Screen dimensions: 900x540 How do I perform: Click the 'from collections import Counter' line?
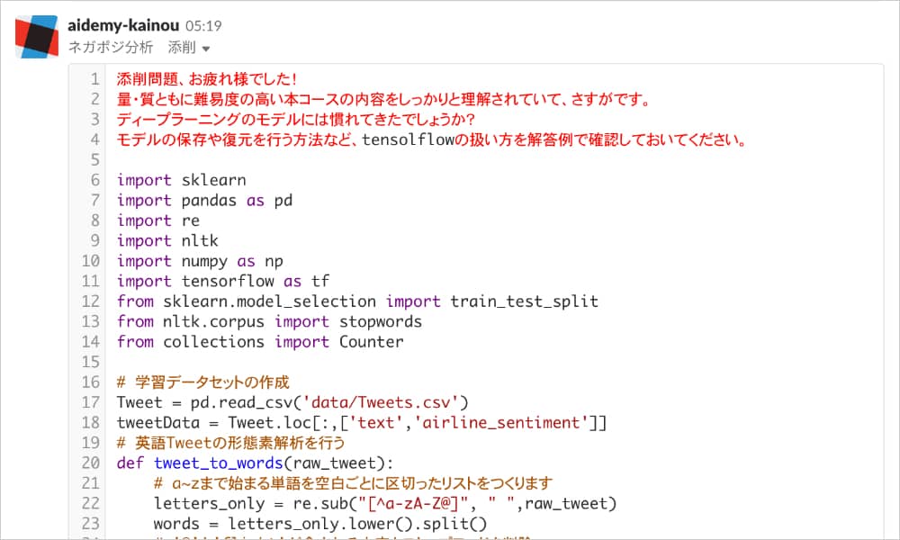[x=260, y=341]
